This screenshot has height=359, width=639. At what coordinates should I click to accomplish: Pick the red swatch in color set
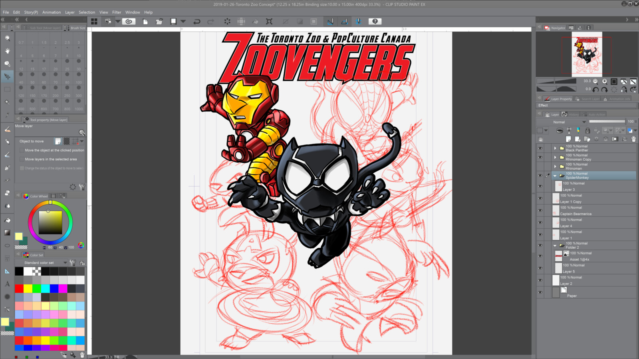click(19, 288)
